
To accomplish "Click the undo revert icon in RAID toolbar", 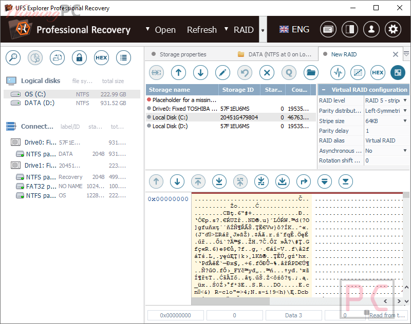I will point(245,72).
